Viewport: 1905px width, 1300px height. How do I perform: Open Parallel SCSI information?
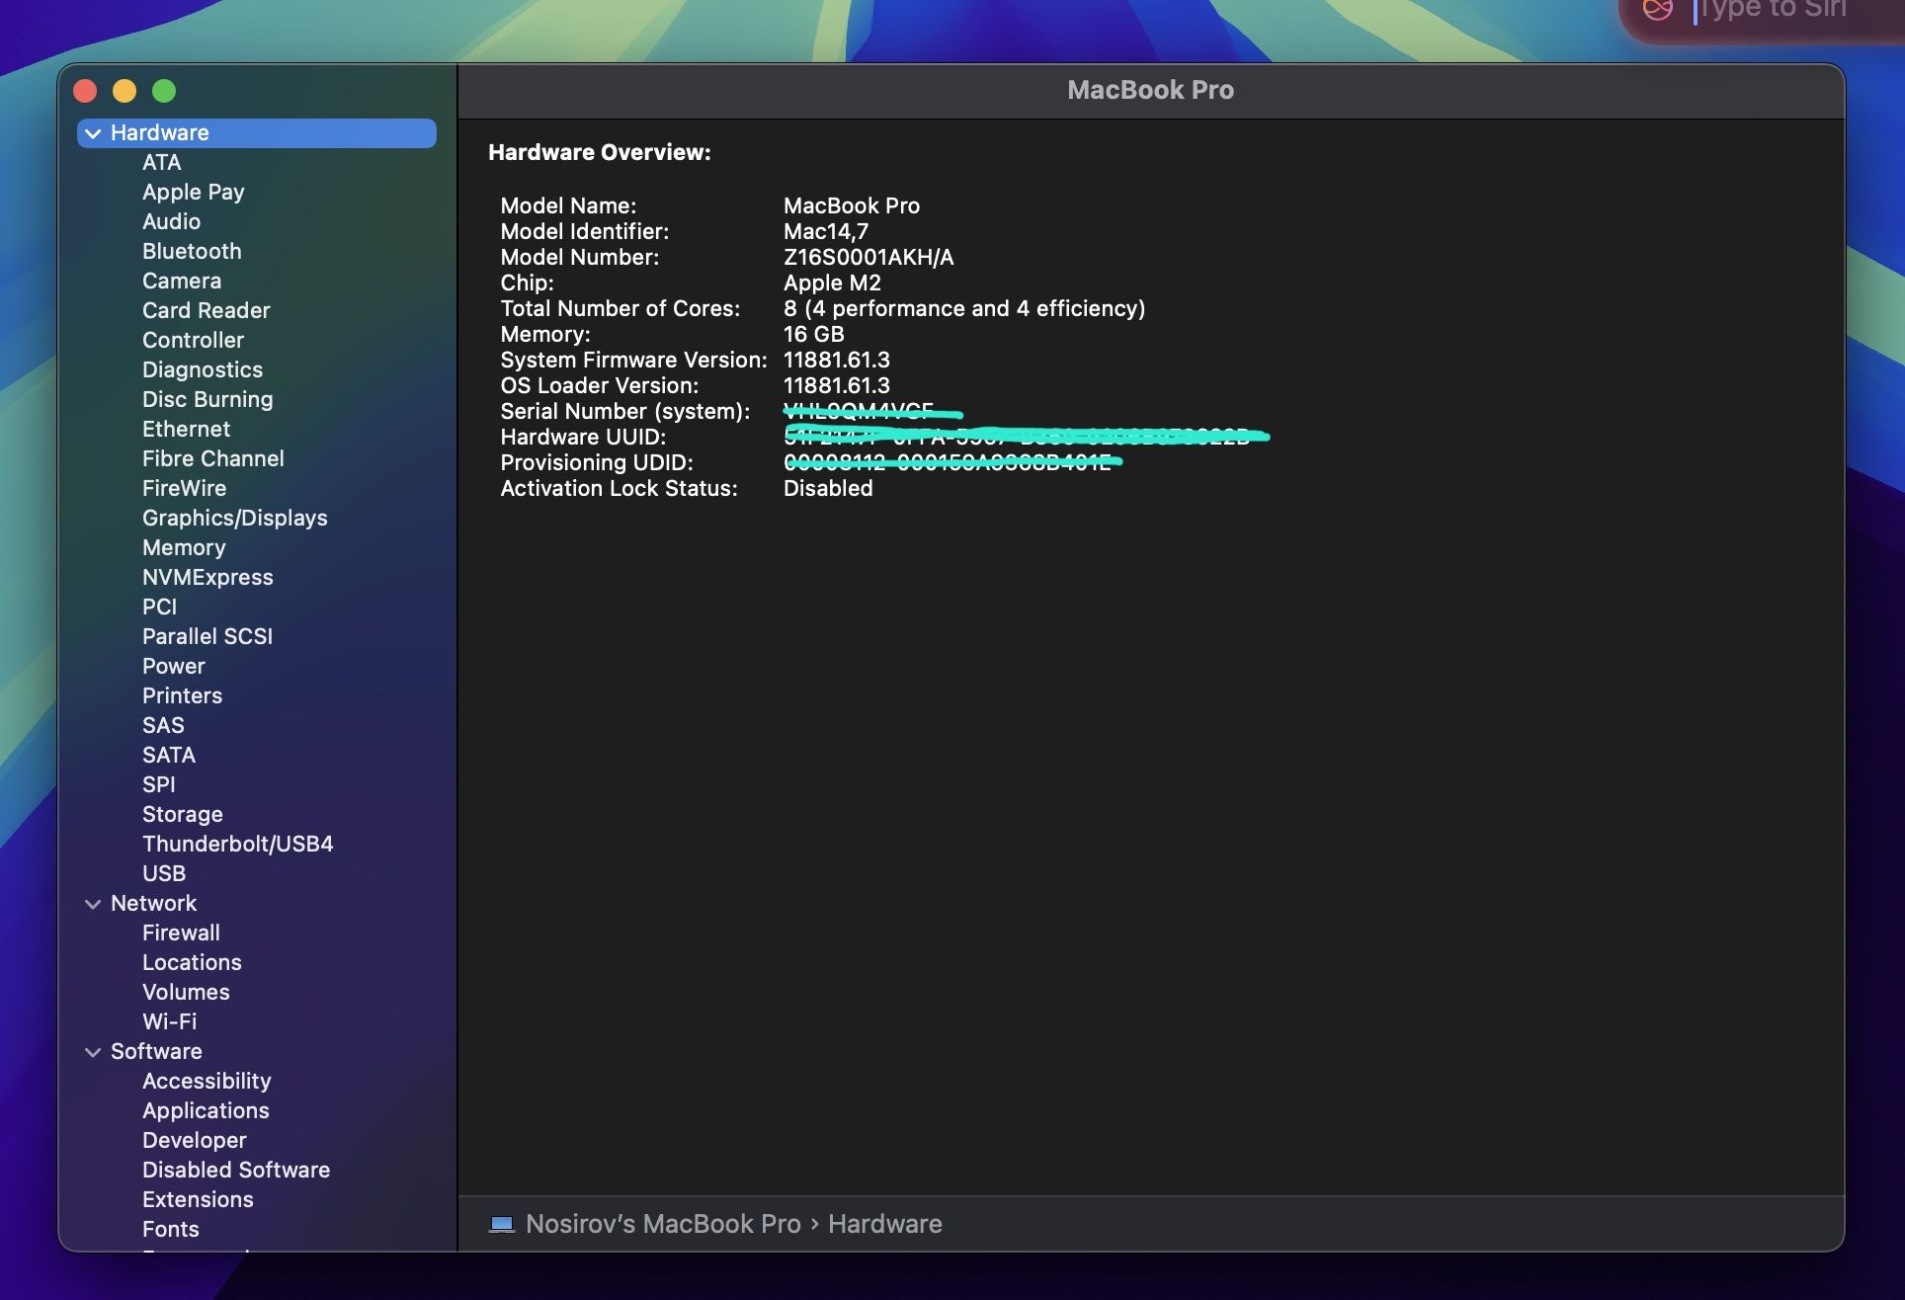pos(207,637)
